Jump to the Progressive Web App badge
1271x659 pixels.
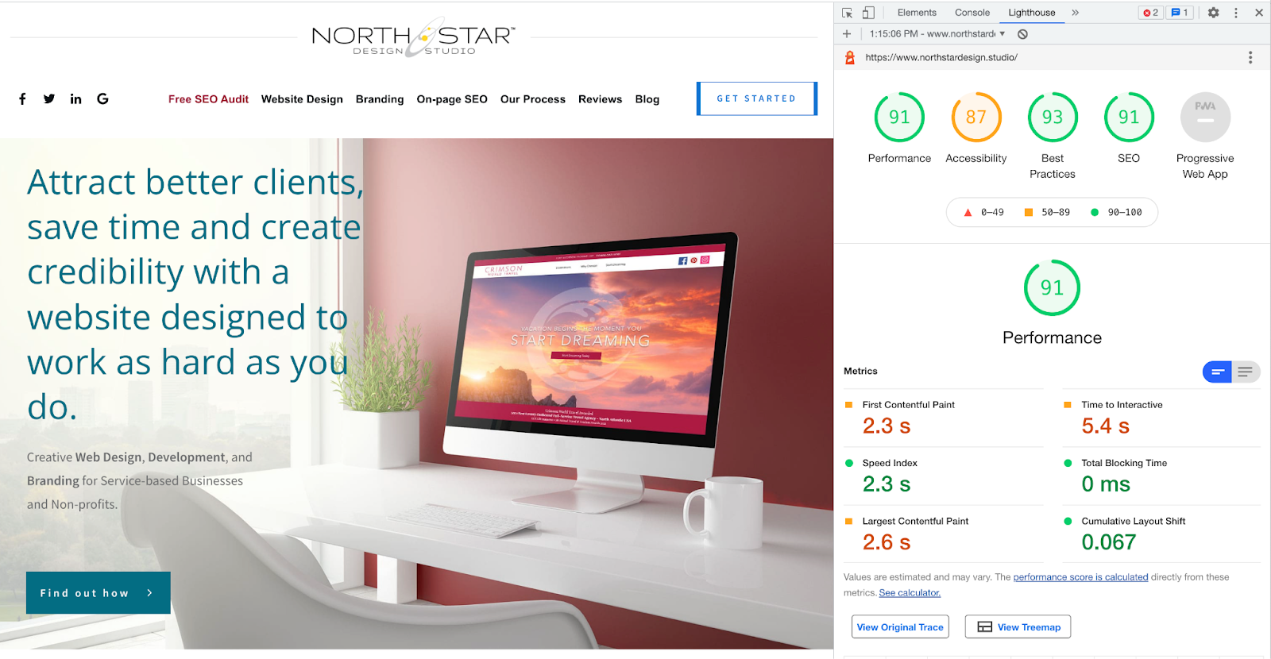point(1205,117)
